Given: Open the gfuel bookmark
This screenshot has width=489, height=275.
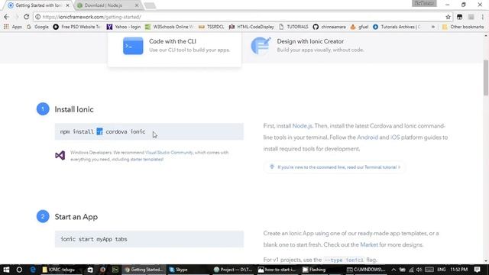Looking at the screenshot, I should click(x=359, y=27).
